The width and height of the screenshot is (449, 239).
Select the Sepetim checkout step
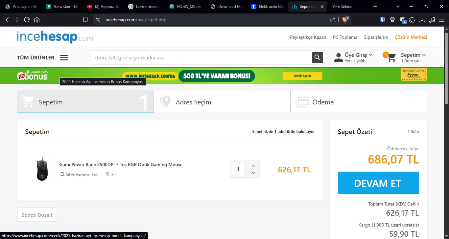(x=85, y=102)
